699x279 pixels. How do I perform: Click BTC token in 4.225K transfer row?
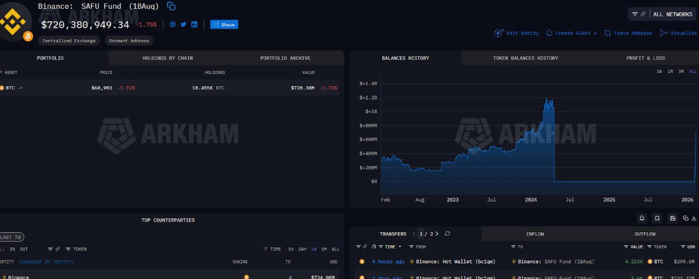click(x=655, y=262)
